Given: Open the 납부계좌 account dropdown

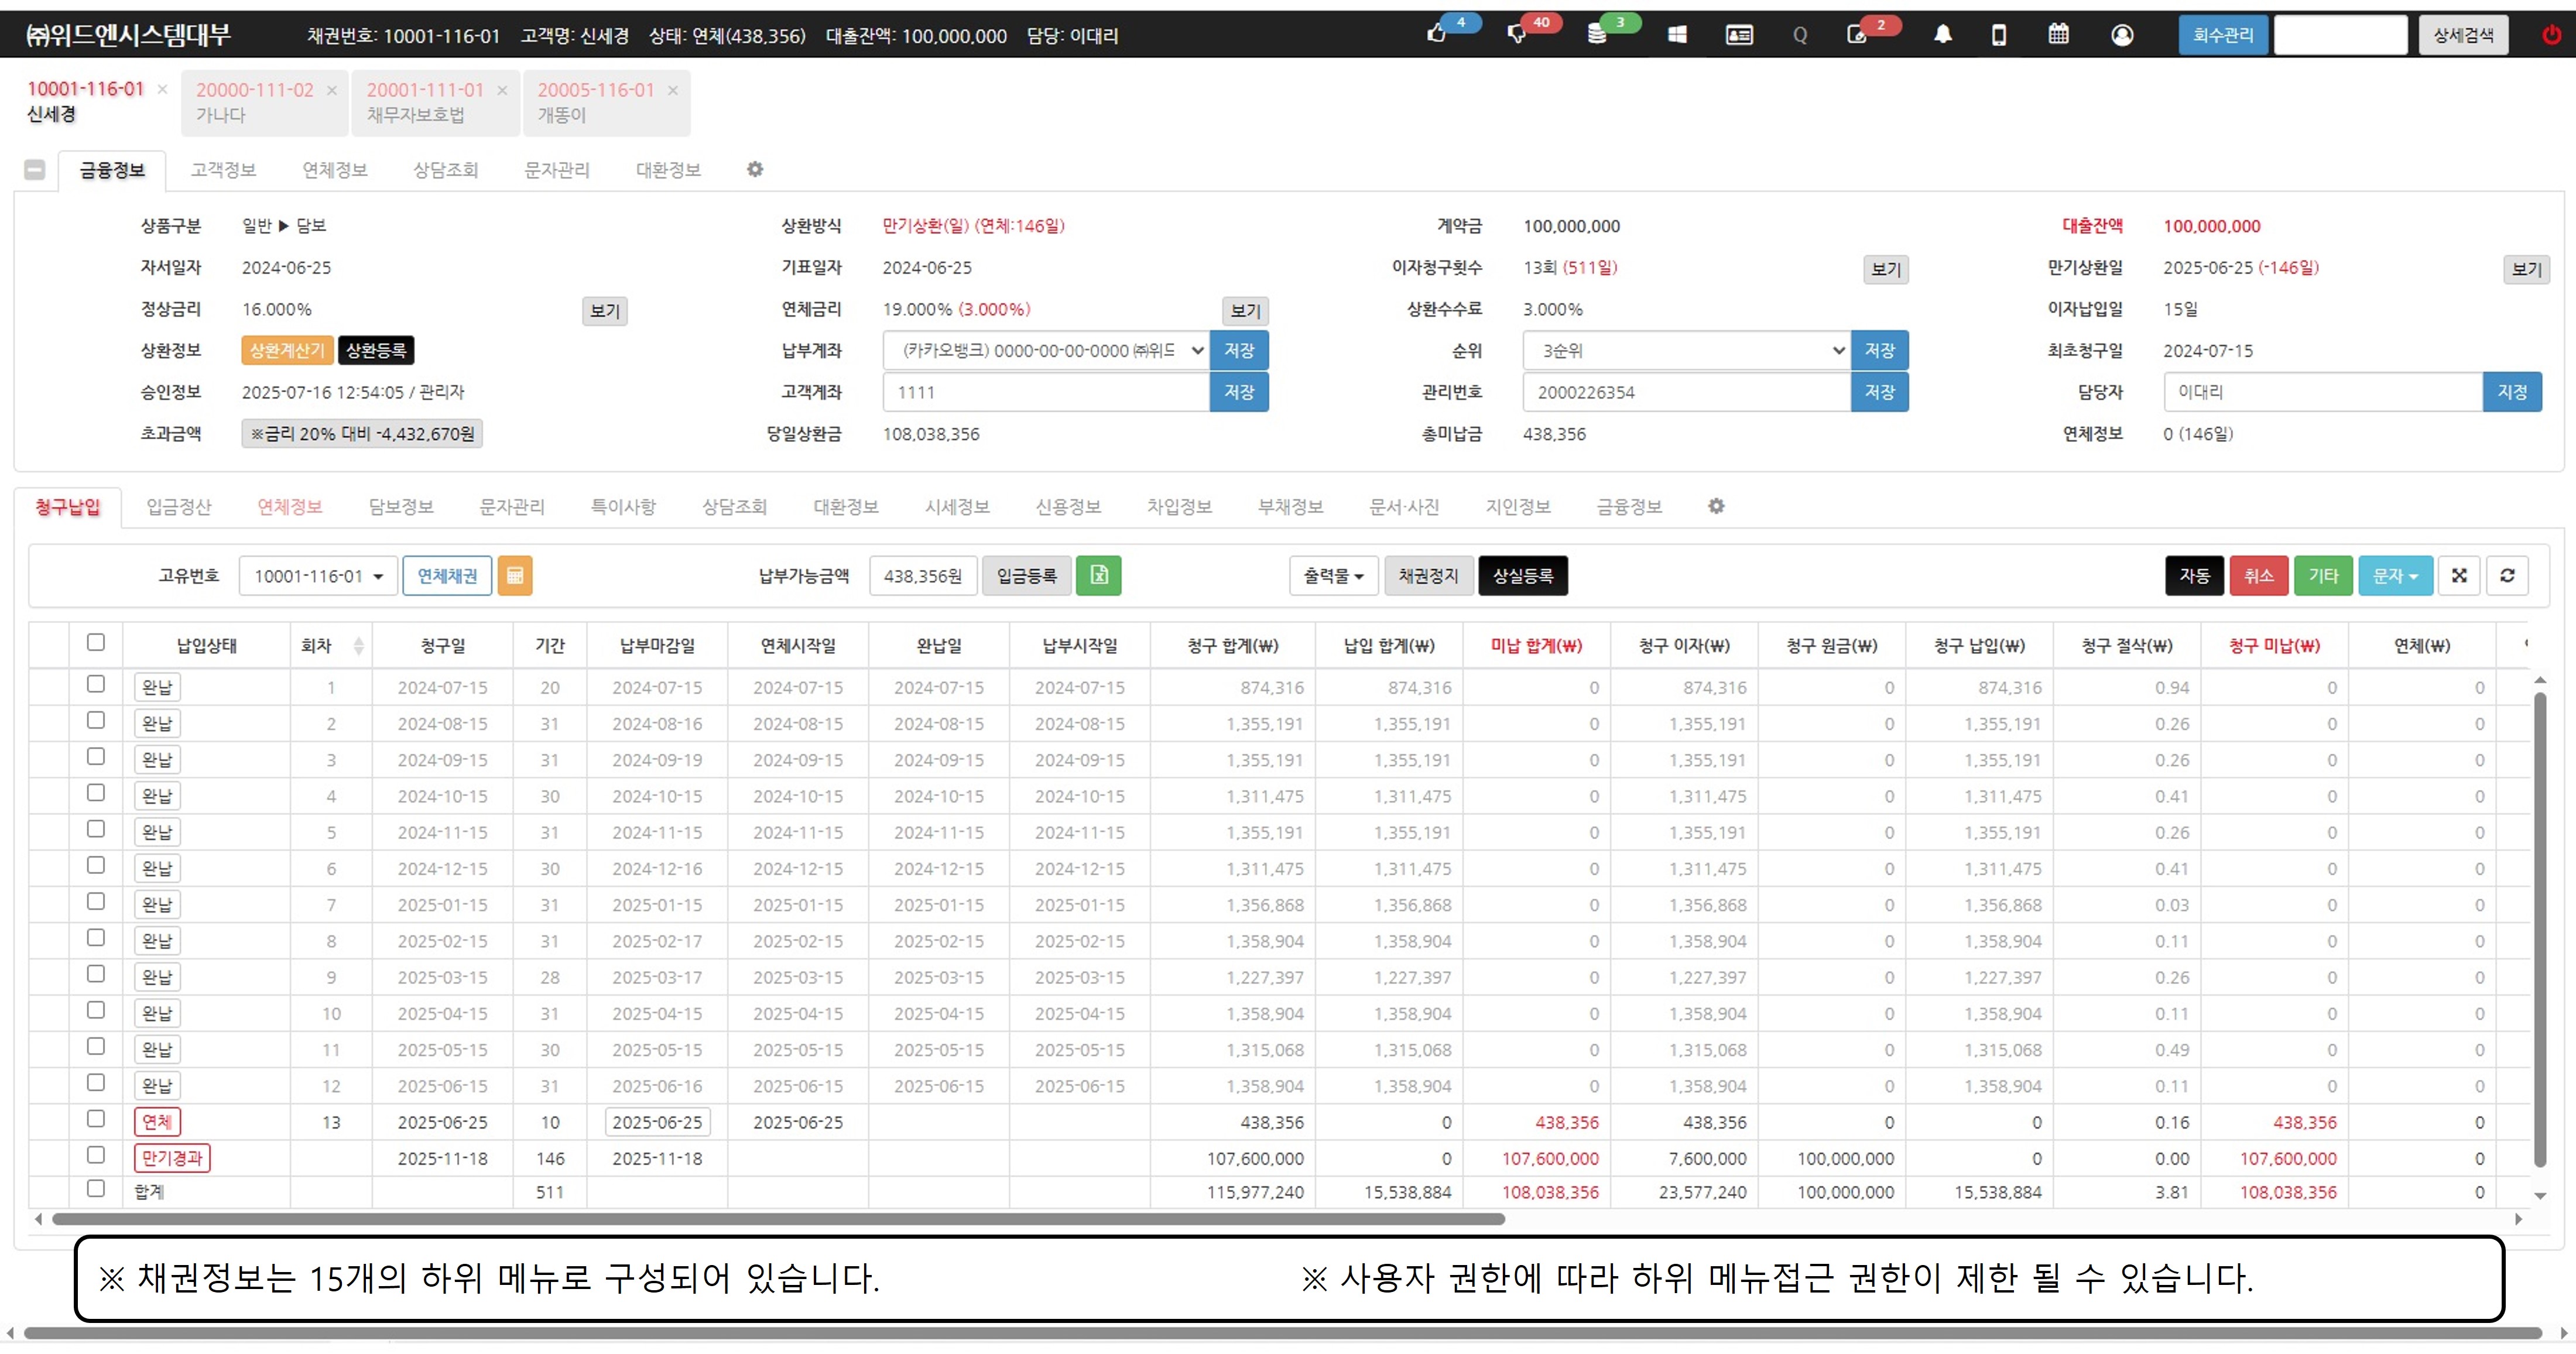Looking at the screenshot, I should pyautogui.click(x=1045, y=351).
